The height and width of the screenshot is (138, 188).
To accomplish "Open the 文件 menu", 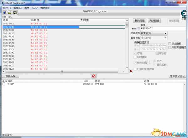I will pos(6,8).
